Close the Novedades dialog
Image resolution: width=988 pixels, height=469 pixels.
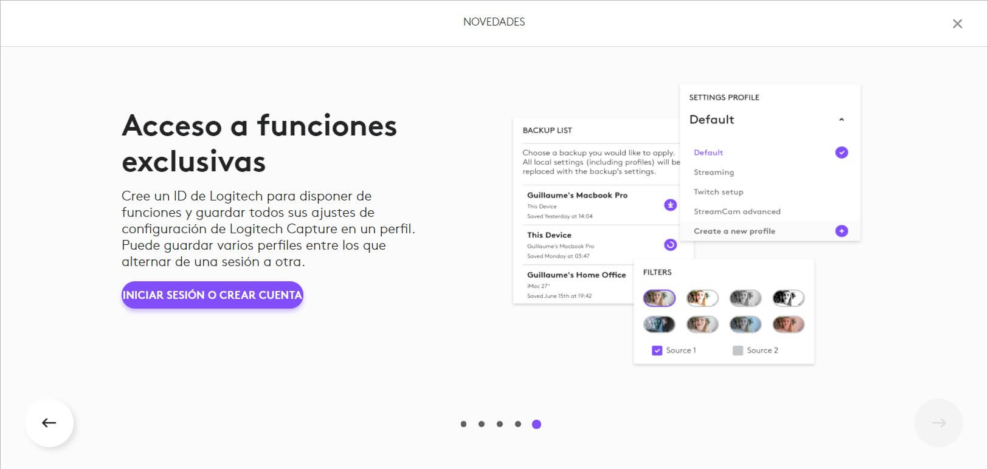click(x=958, y=24)
